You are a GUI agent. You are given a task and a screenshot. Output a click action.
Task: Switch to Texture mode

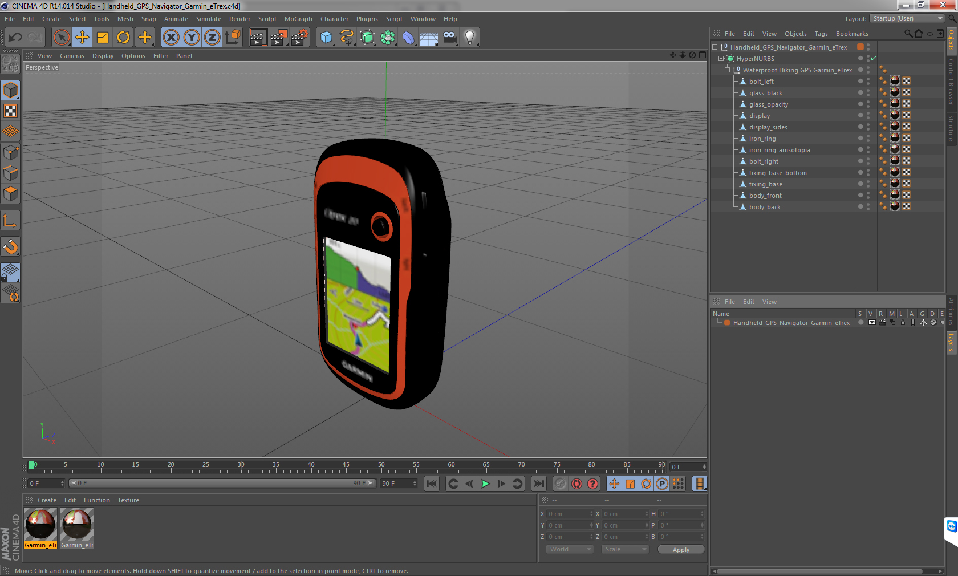11,111
